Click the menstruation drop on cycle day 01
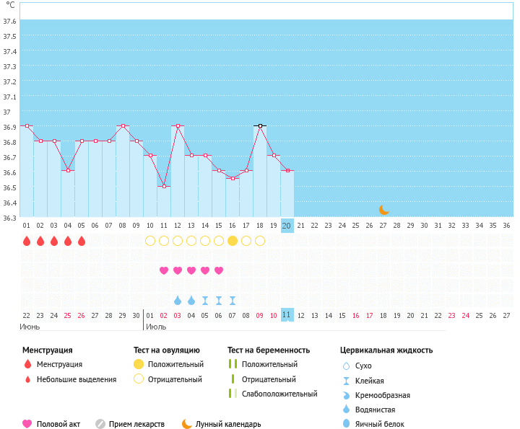This screenshot has height=429, width=520. (27, 241)
